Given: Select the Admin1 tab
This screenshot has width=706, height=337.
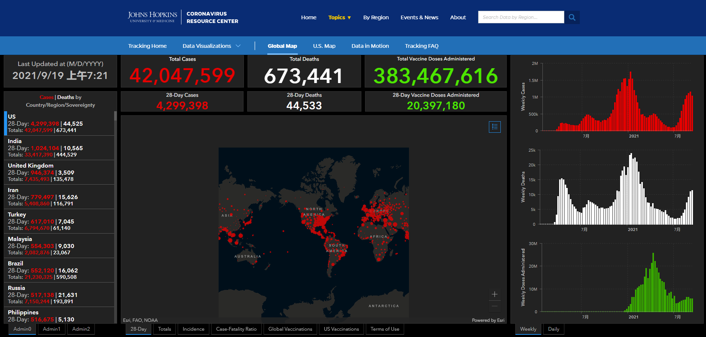Looking at the screenshot, I should point(51,329).
